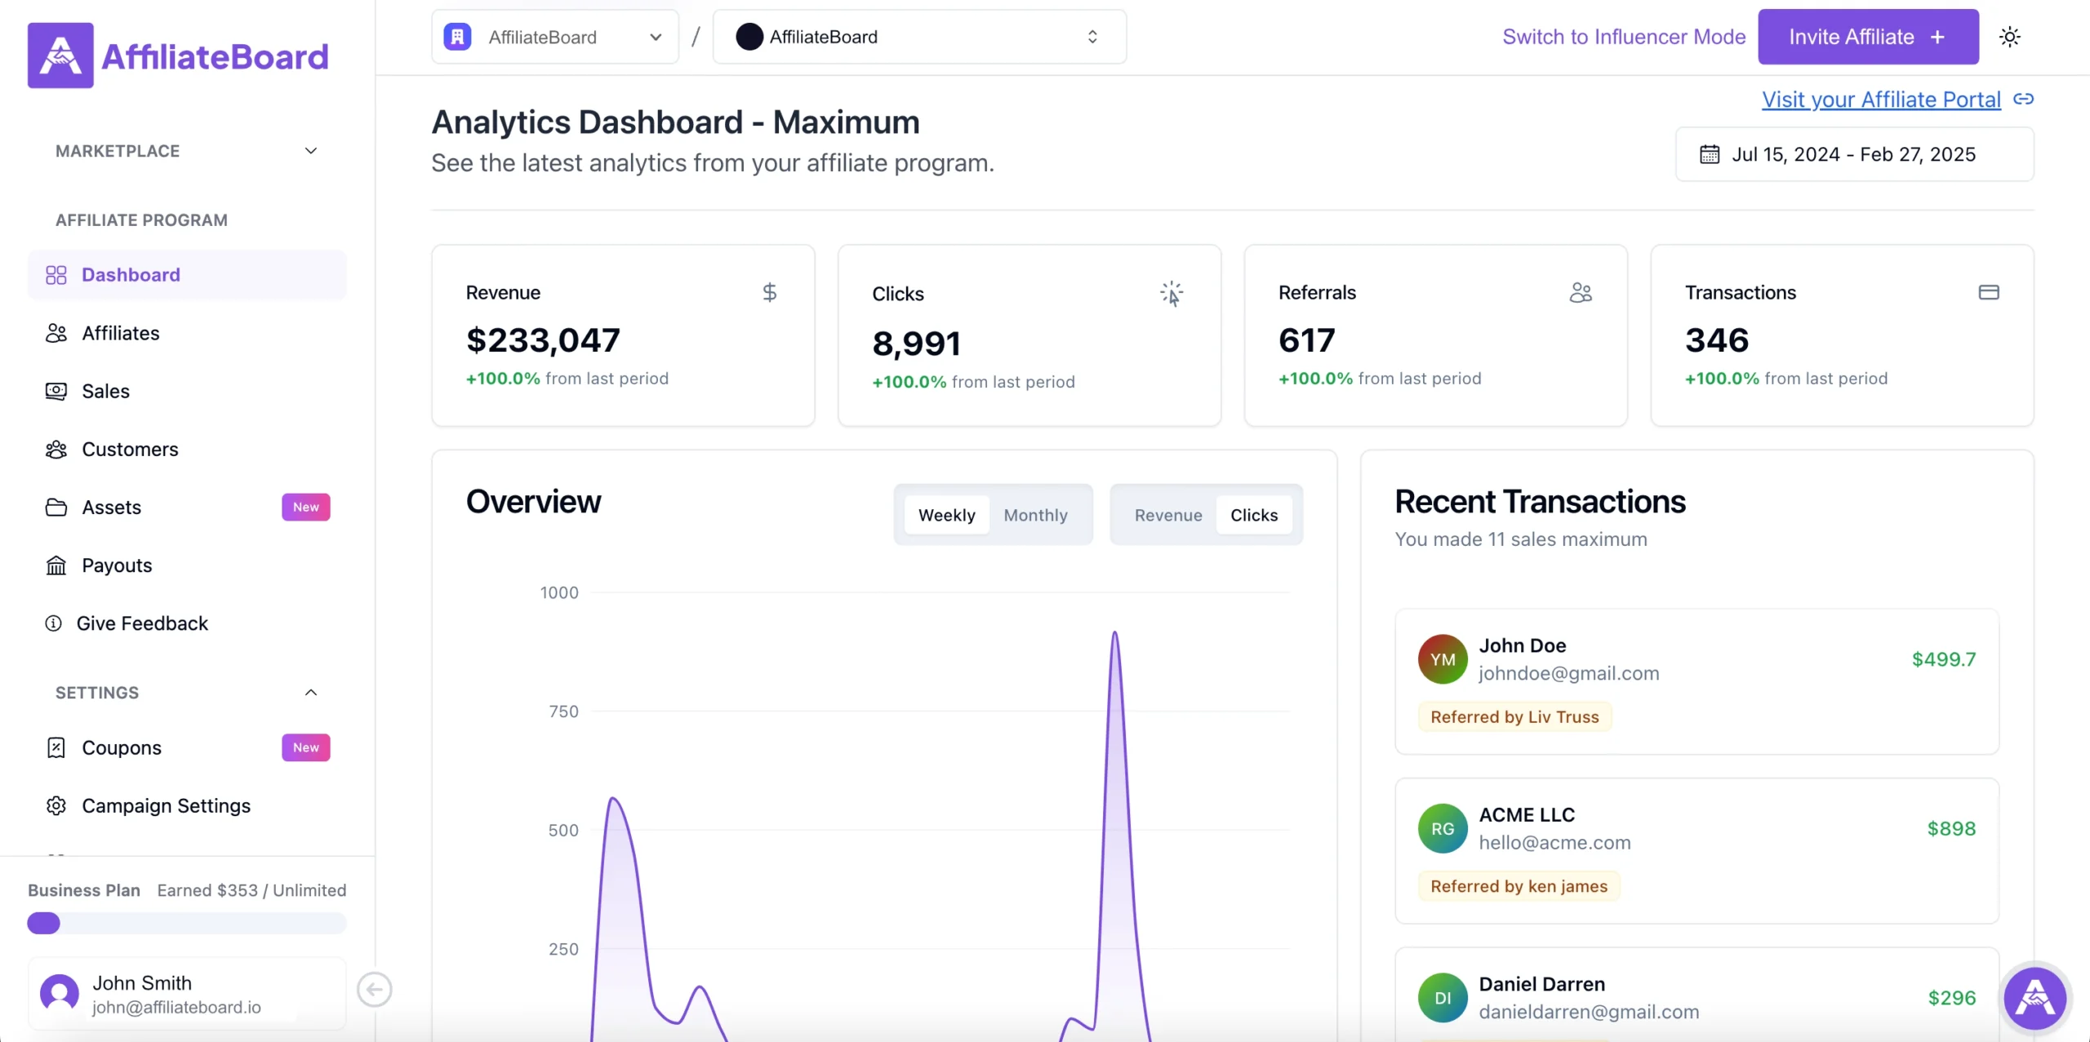Click the RG avatar for ACME LLC
The height and width of the screenshot is (1042, 2090).
(1443, 829)
